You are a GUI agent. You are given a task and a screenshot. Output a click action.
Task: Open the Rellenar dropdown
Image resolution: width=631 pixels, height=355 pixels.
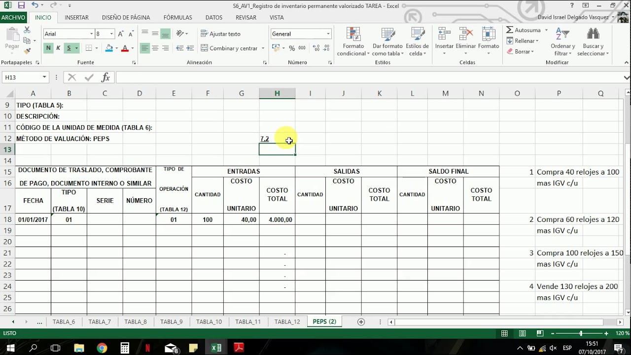pos(523,41)
